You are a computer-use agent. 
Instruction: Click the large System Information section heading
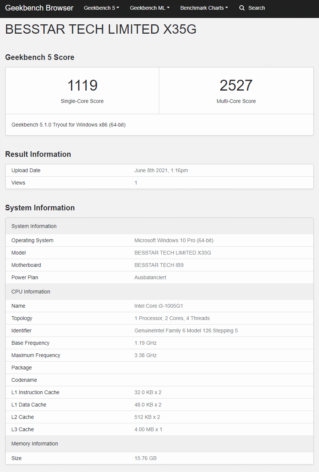click(x=40, y=208)
